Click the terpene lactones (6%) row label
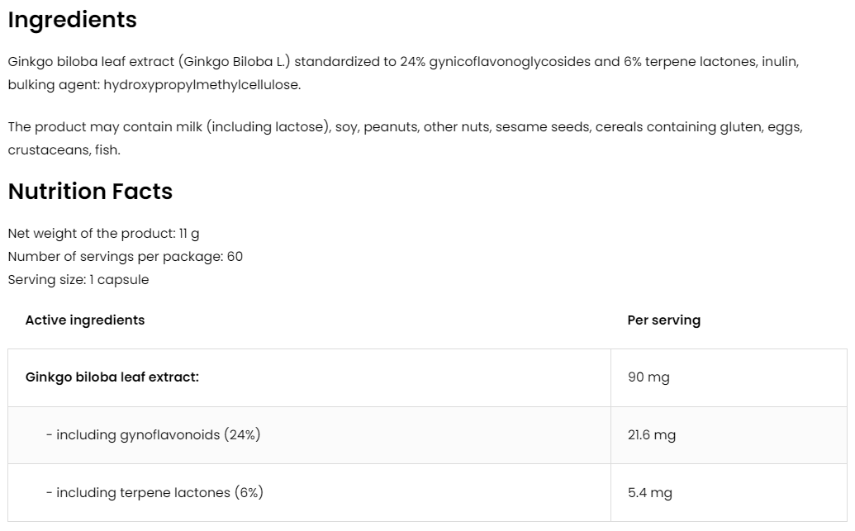 click(x=154, y=492)
